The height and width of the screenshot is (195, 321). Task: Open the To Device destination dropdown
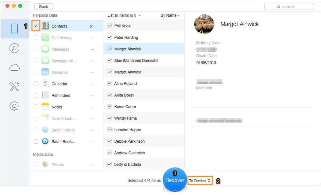tap(200, 181)
